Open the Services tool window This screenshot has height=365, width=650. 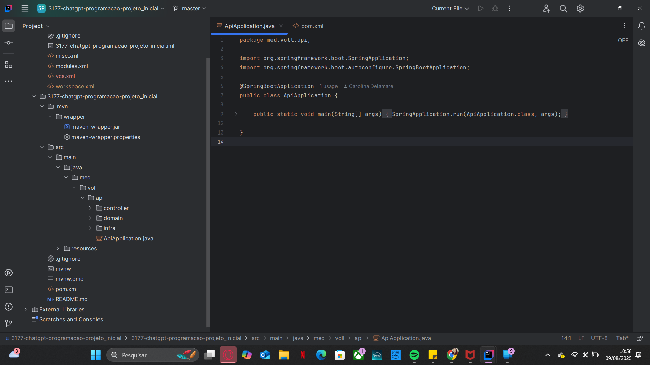(9, 273)
